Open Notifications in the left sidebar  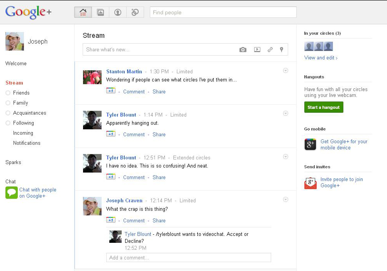[x=27, y=143]
